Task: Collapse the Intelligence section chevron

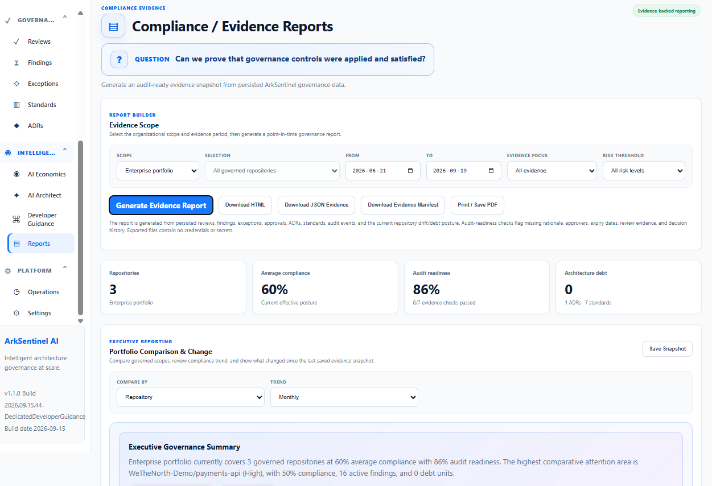Action: point(65,150)
